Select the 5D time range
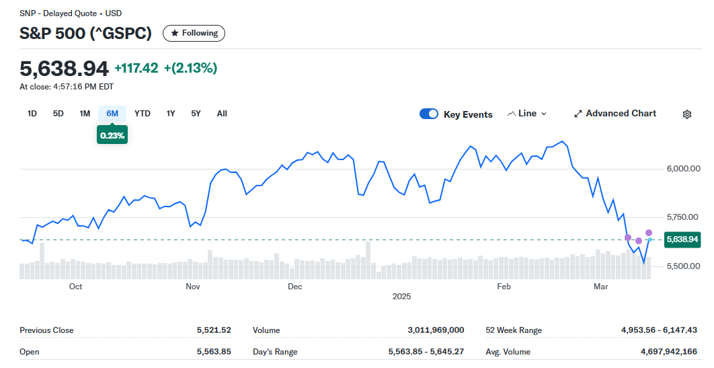Image resolution: width=714 pixels, height=368 pixels. pos(58,114)
